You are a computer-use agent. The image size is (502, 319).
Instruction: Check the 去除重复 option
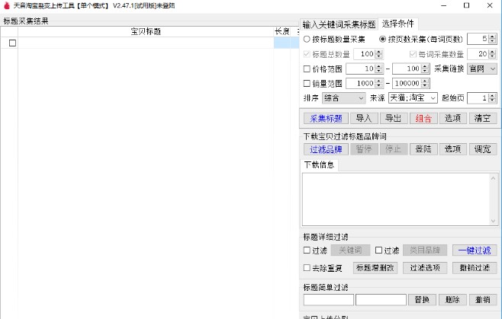(307, 267)
